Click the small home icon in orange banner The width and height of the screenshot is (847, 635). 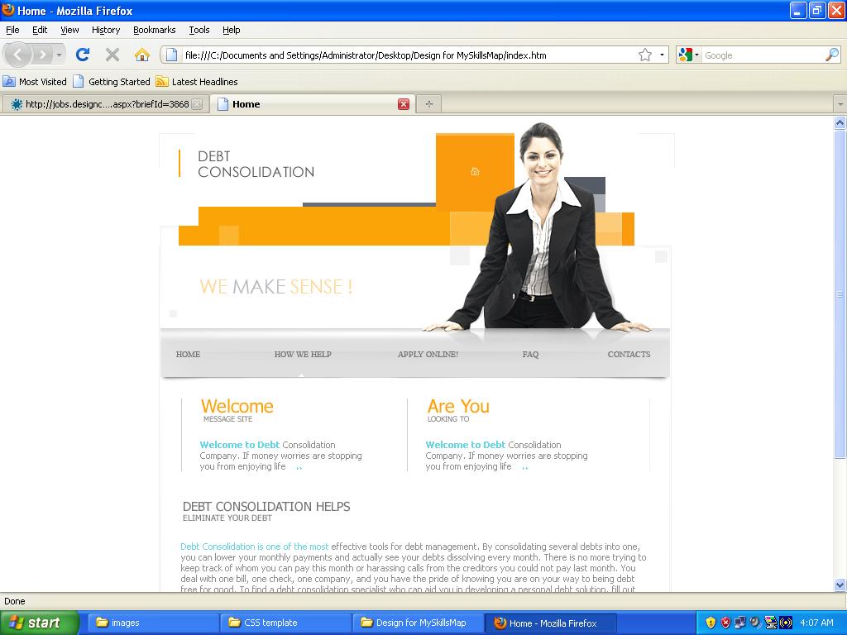point(475,171)
